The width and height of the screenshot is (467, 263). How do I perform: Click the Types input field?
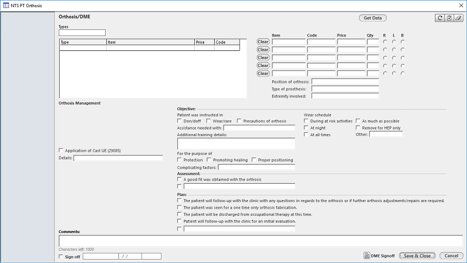[x=82, y=33]
